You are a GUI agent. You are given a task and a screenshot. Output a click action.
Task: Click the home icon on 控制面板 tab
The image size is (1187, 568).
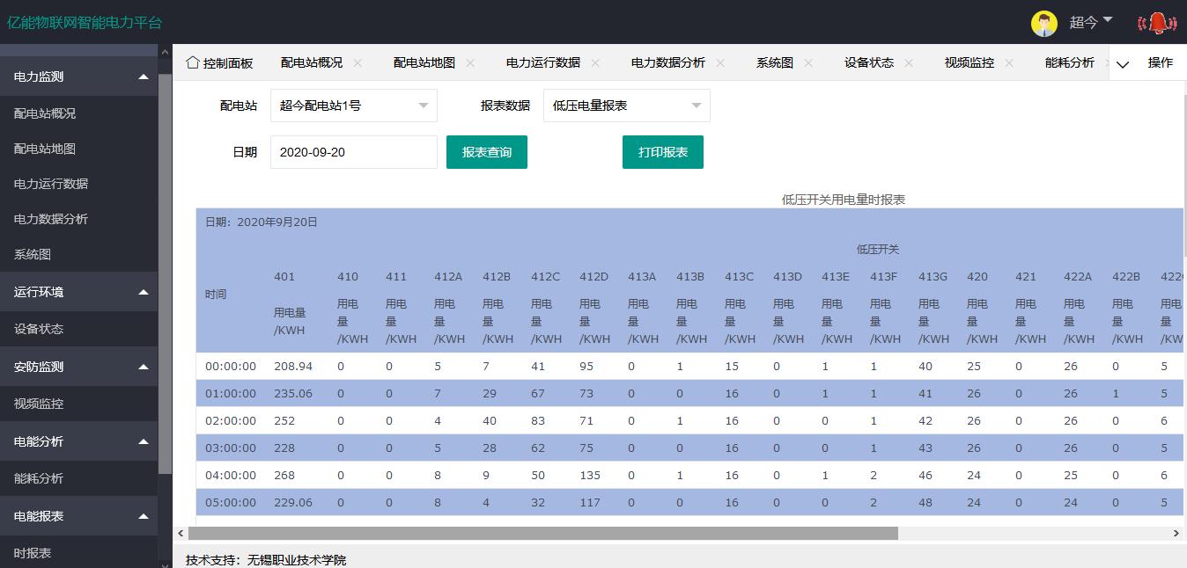(x=193, y=62)
